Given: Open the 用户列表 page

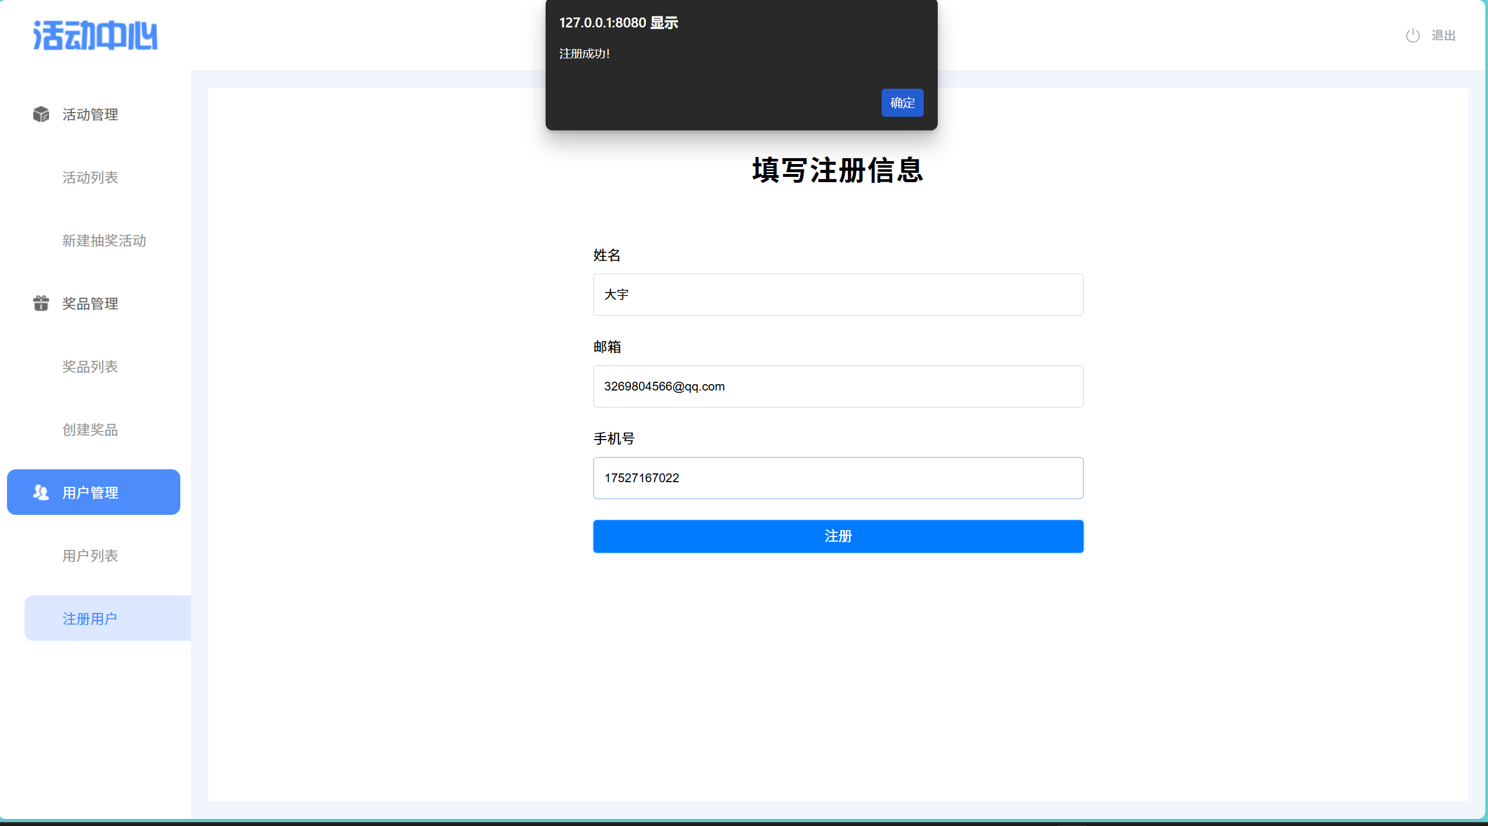Looking at the screenshot, I should [x=90, y=556].
